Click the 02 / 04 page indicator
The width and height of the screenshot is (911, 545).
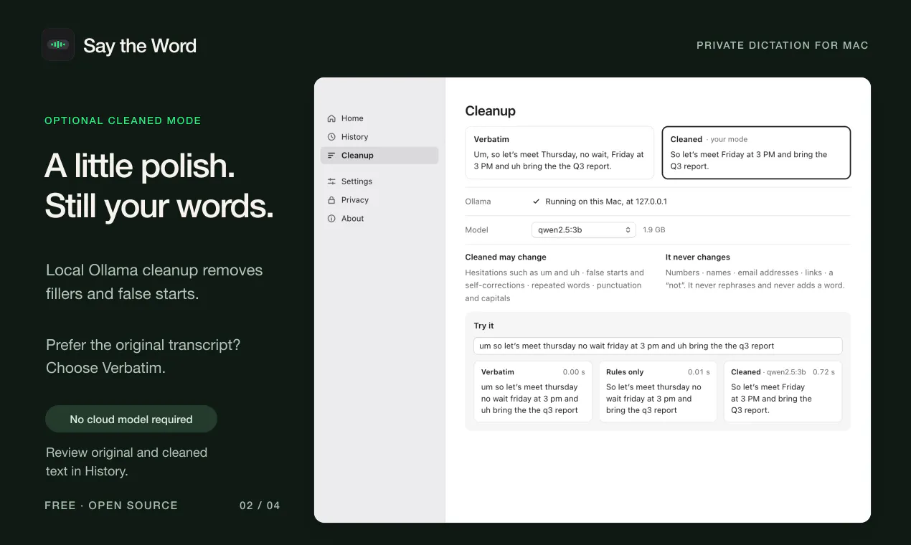pos(260,506)
